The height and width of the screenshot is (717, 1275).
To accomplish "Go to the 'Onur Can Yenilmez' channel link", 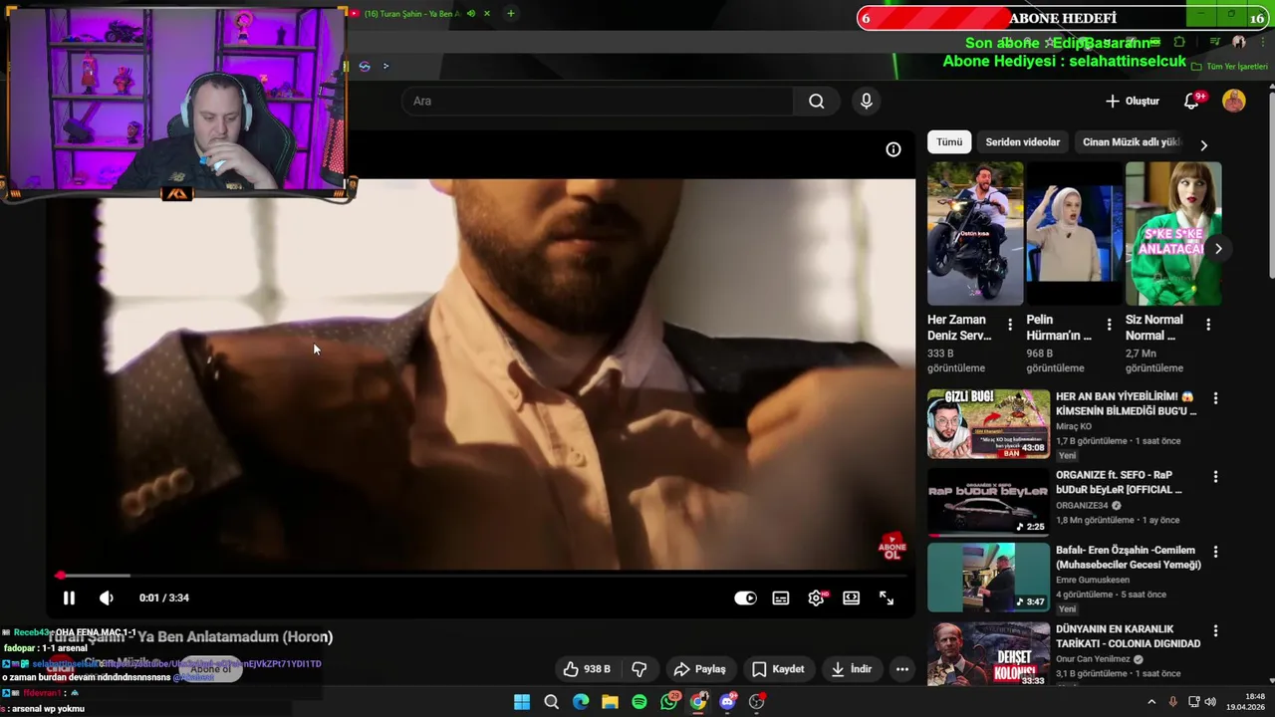I will click(1094, 659).
